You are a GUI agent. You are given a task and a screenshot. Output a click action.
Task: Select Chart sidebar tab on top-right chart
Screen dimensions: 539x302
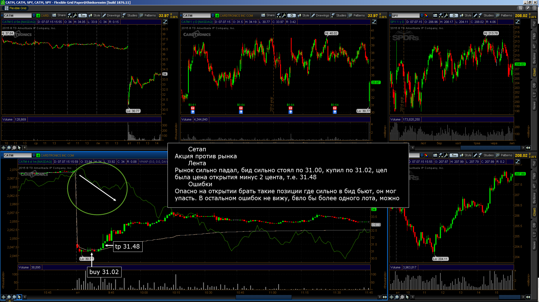point(534,72)
